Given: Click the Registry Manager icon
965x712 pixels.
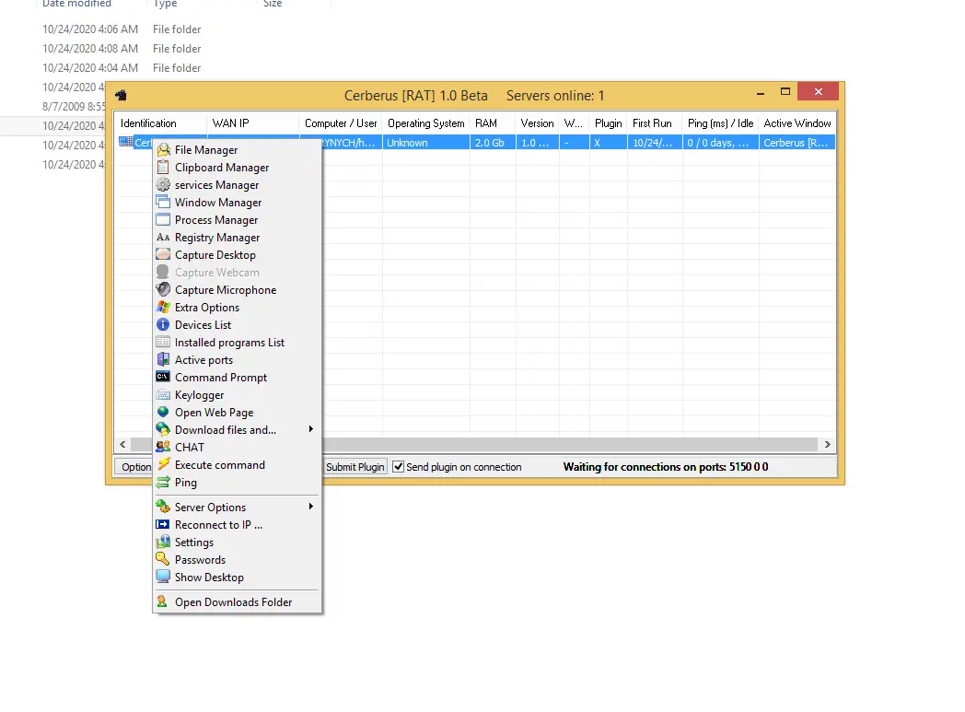Looking at the screenshot, I should coord(163,238).
